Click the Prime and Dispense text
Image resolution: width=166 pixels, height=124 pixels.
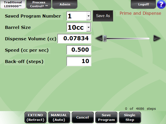[140, 13]
